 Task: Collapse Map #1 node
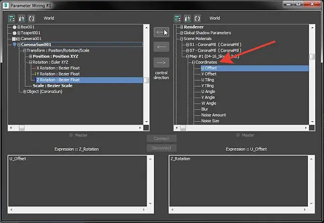click(187, 56)
